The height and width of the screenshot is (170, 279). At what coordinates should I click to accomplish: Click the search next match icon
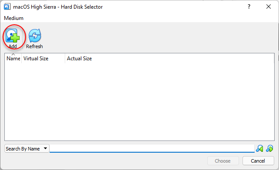(269, 148)
